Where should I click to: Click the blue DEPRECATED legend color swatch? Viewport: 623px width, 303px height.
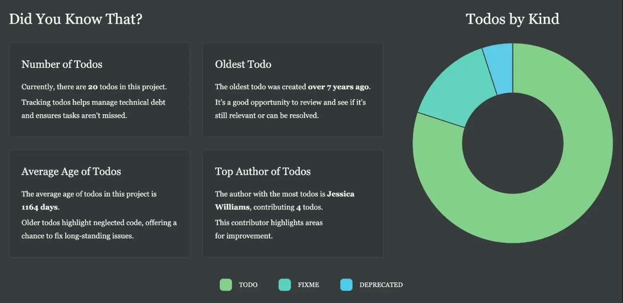tap(346, 285)
